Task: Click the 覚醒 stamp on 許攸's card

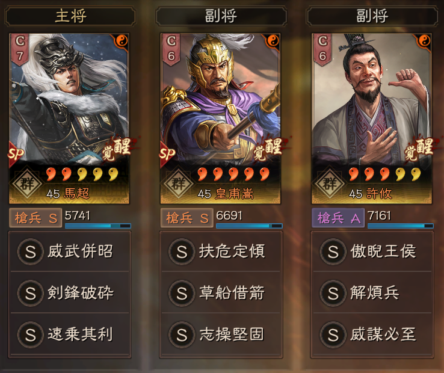Action: 419,149
